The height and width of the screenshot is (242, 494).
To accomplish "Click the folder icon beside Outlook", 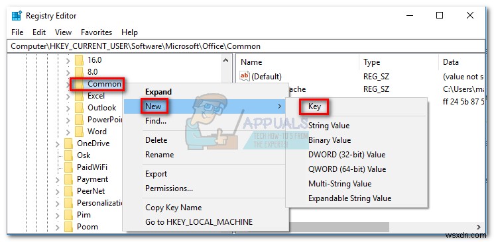I will pyautogui.click(x=79, y=108).
